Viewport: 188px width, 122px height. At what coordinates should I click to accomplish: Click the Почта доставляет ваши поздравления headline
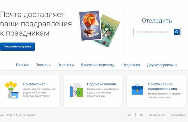36,24
